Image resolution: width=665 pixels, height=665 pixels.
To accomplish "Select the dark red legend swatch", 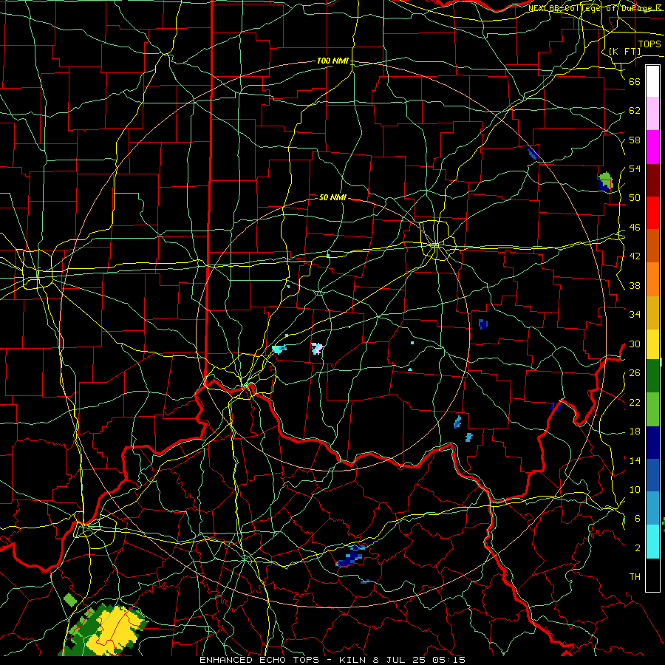I will coord(652,180).
